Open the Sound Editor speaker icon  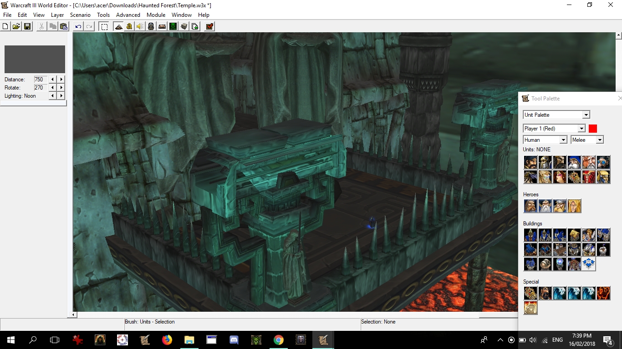(140, 26)
